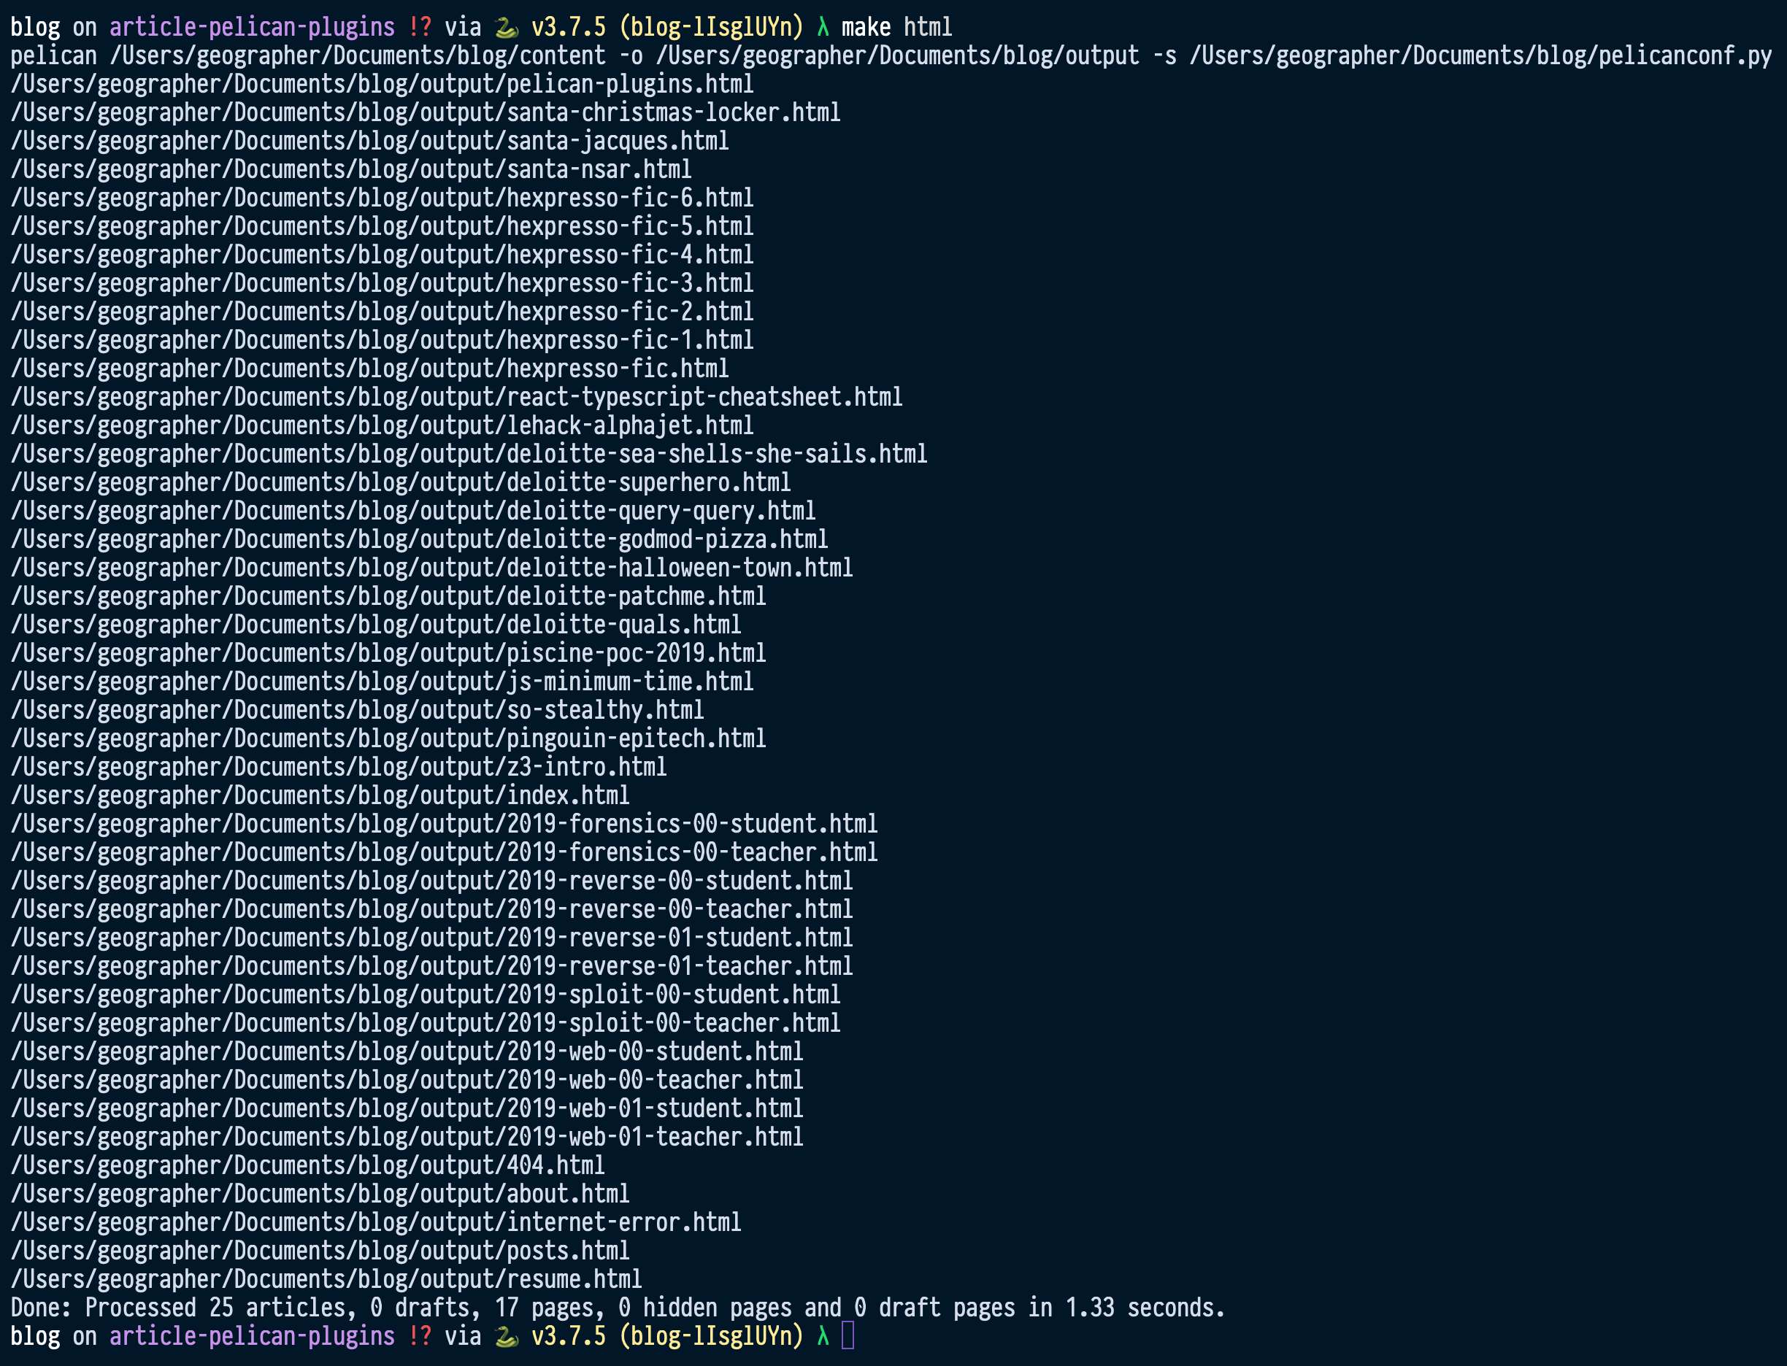Click the hexpresso-fic-6.html output path

click(382, 198)
